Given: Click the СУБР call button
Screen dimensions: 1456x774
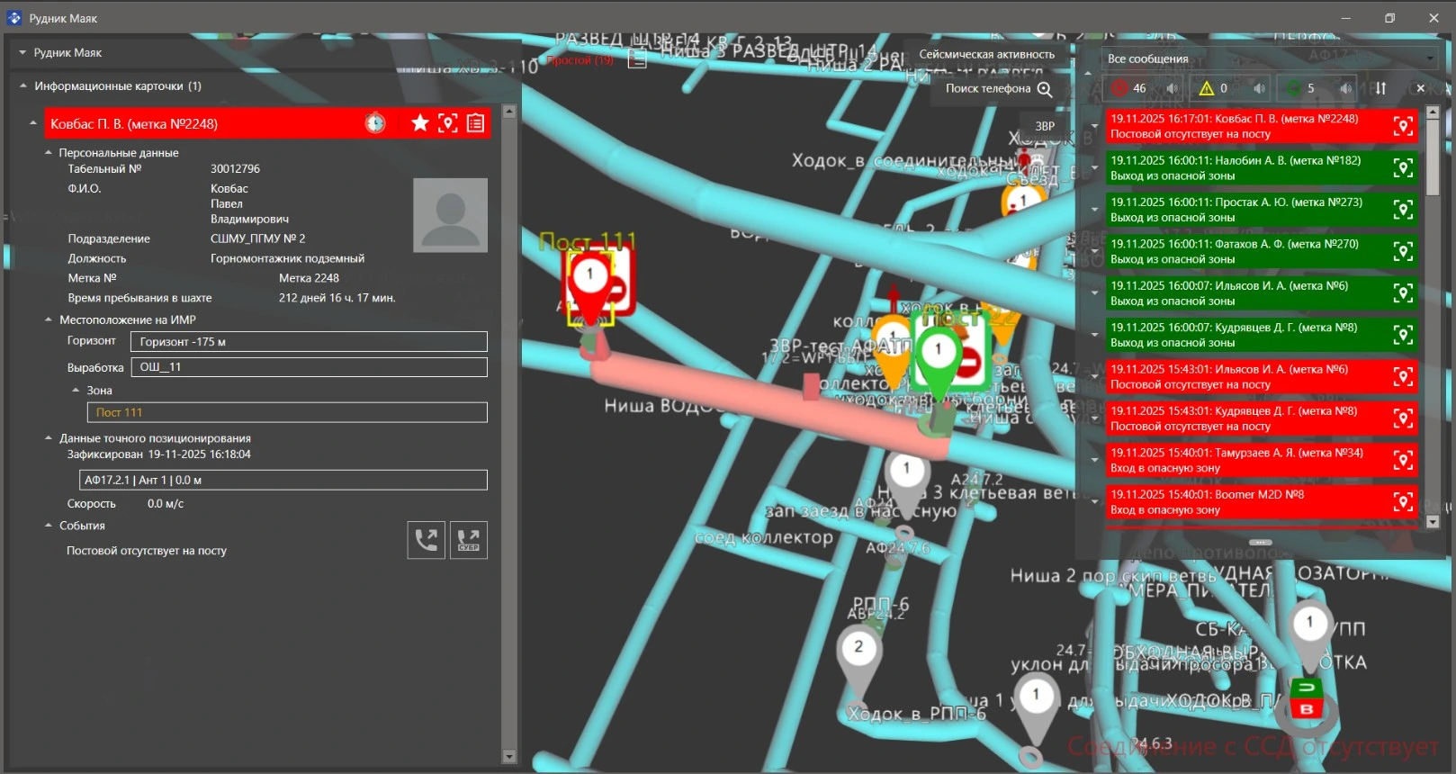Looking at the screenshot, I should pyautogui.click(x=469, y=540).
